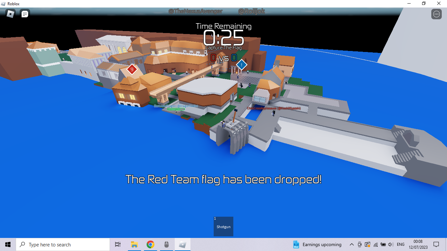Open File Explorer from the taskbar
Image resolution: width=447 pixels, height=251 pixels.
click(134, 244)
